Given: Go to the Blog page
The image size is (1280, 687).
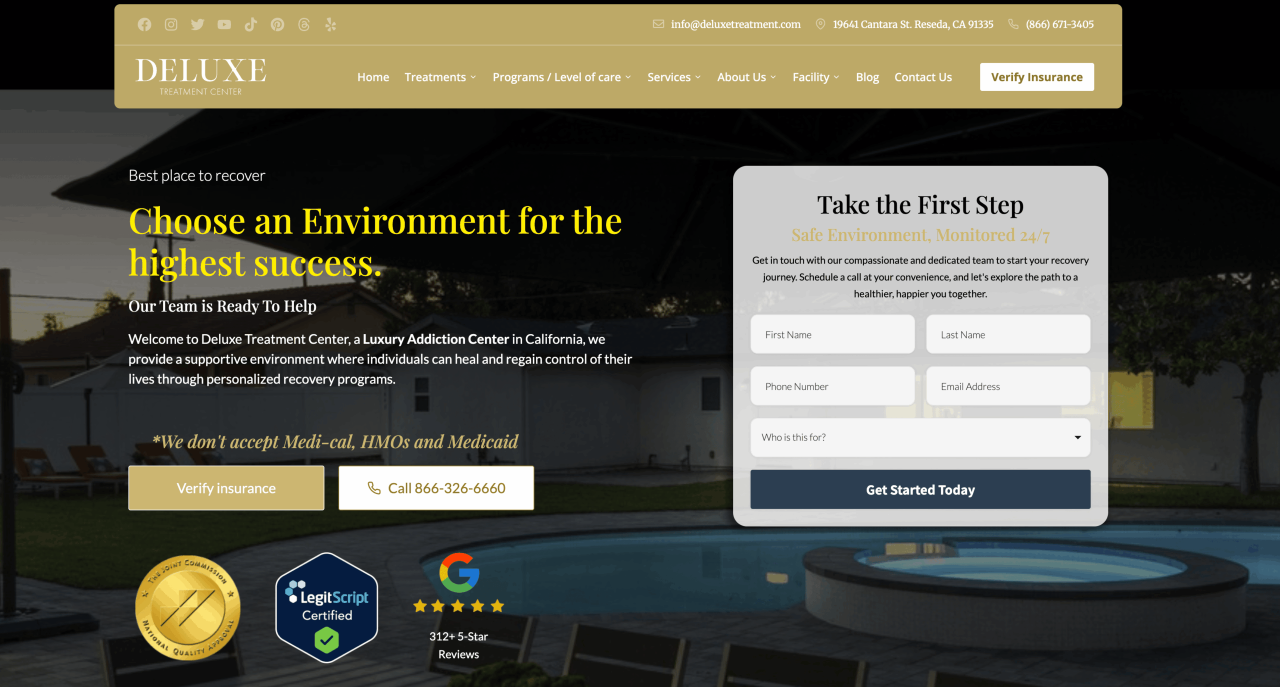Looking at the screenshot, I should tap(867, 77).
